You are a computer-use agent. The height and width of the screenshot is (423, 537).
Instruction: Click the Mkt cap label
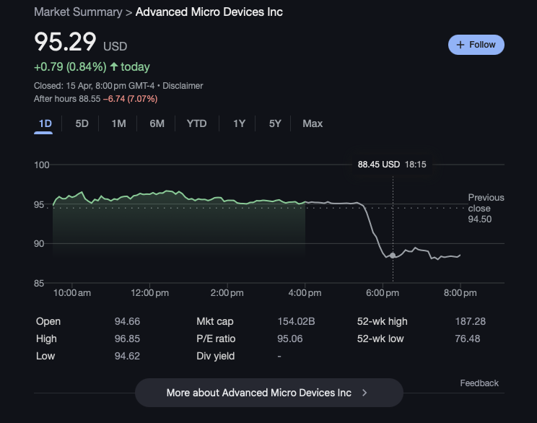click(215, 321)
